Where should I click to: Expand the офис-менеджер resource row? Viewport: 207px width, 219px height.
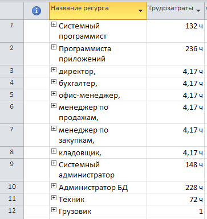54,94
